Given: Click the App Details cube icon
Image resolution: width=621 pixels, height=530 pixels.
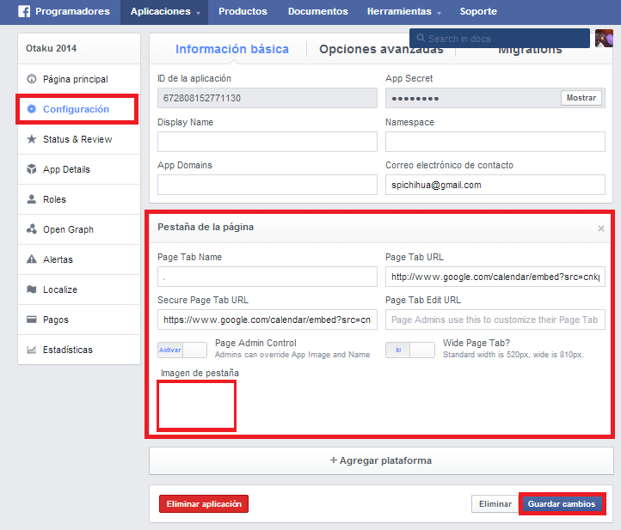Looking at the screenshot, I should pyautogui.click(x=32, y=169).
